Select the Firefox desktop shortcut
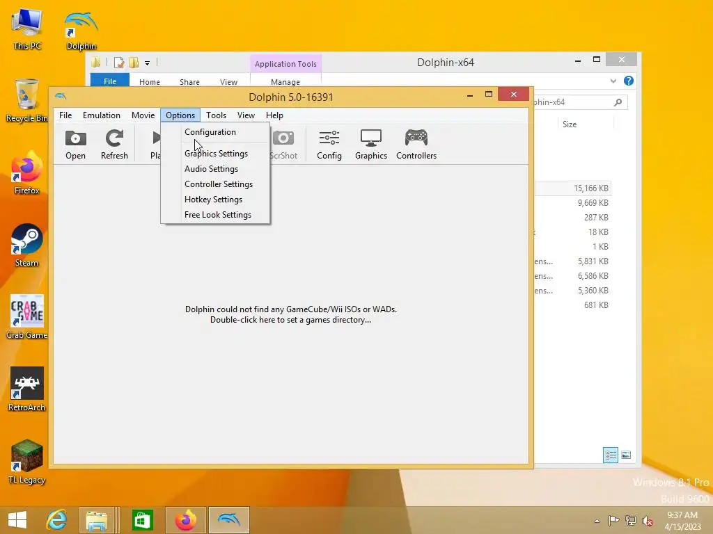713x534 pixels. 27,173
